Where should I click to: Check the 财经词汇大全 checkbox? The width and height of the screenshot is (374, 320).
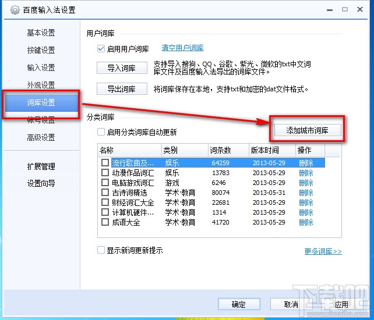pos(105,202)
